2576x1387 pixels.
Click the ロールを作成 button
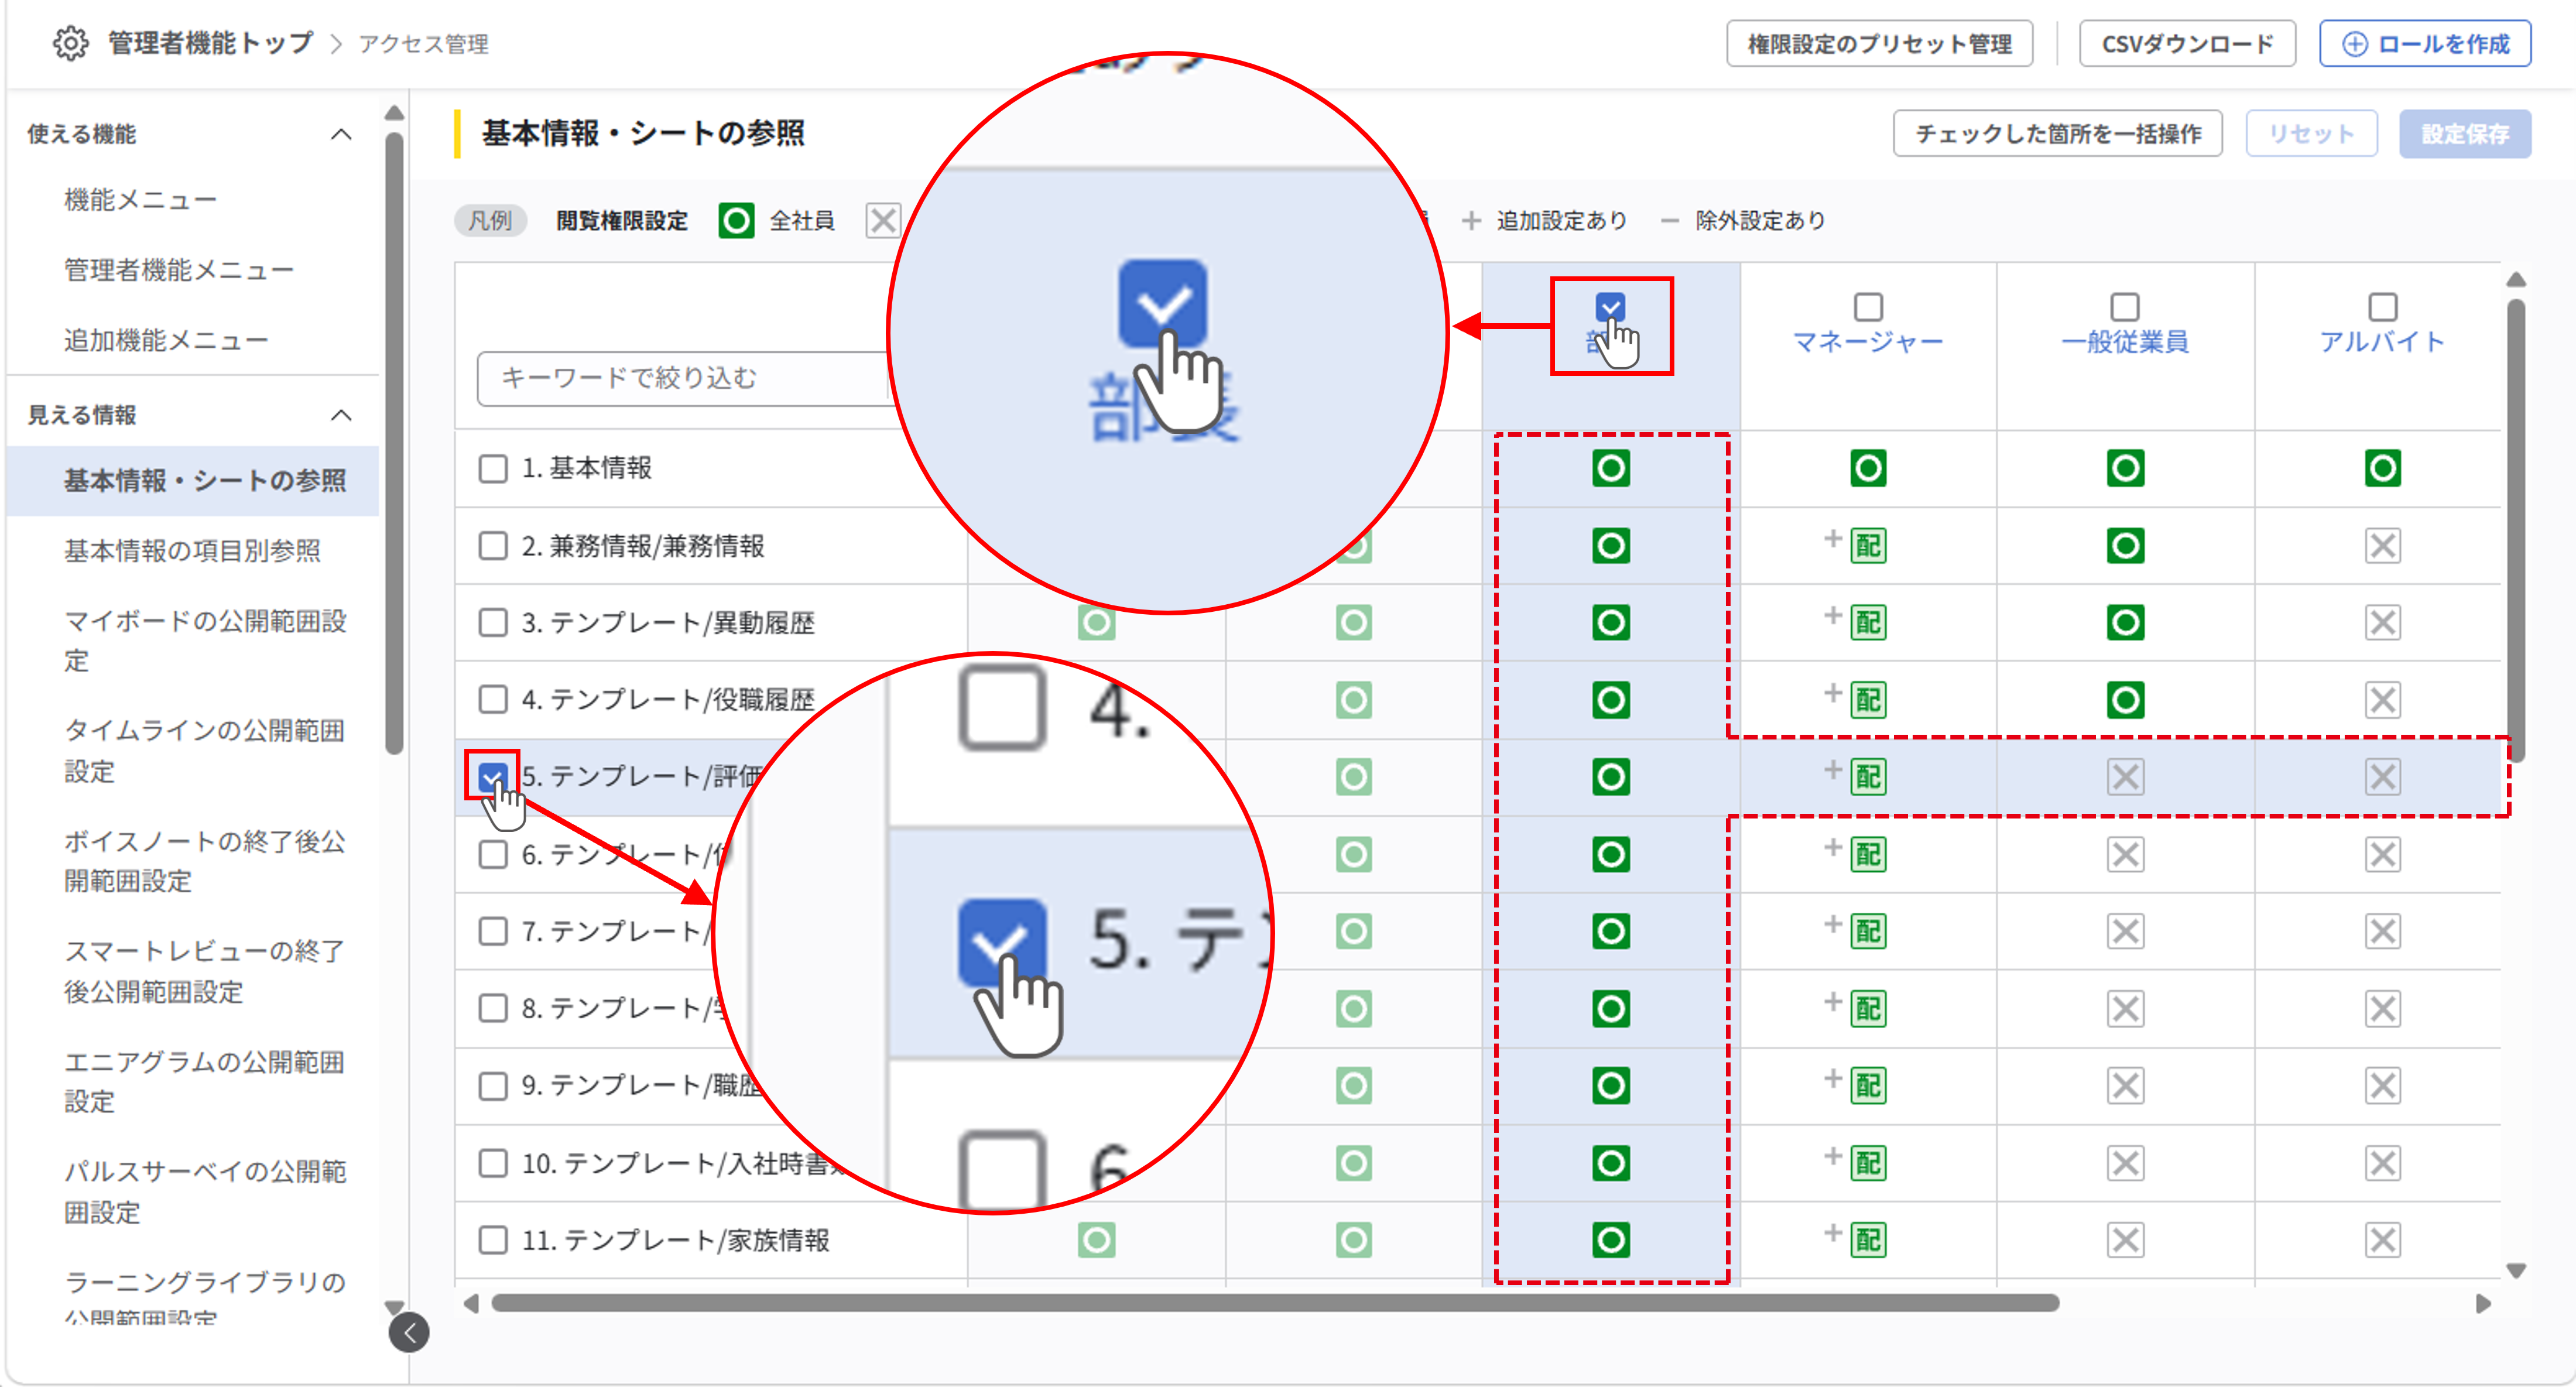pos(2425,44)
